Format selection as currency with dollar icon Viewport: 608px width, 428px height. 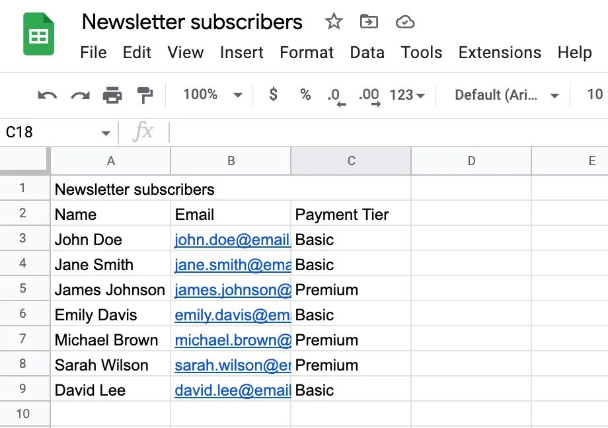click(273, 94)
